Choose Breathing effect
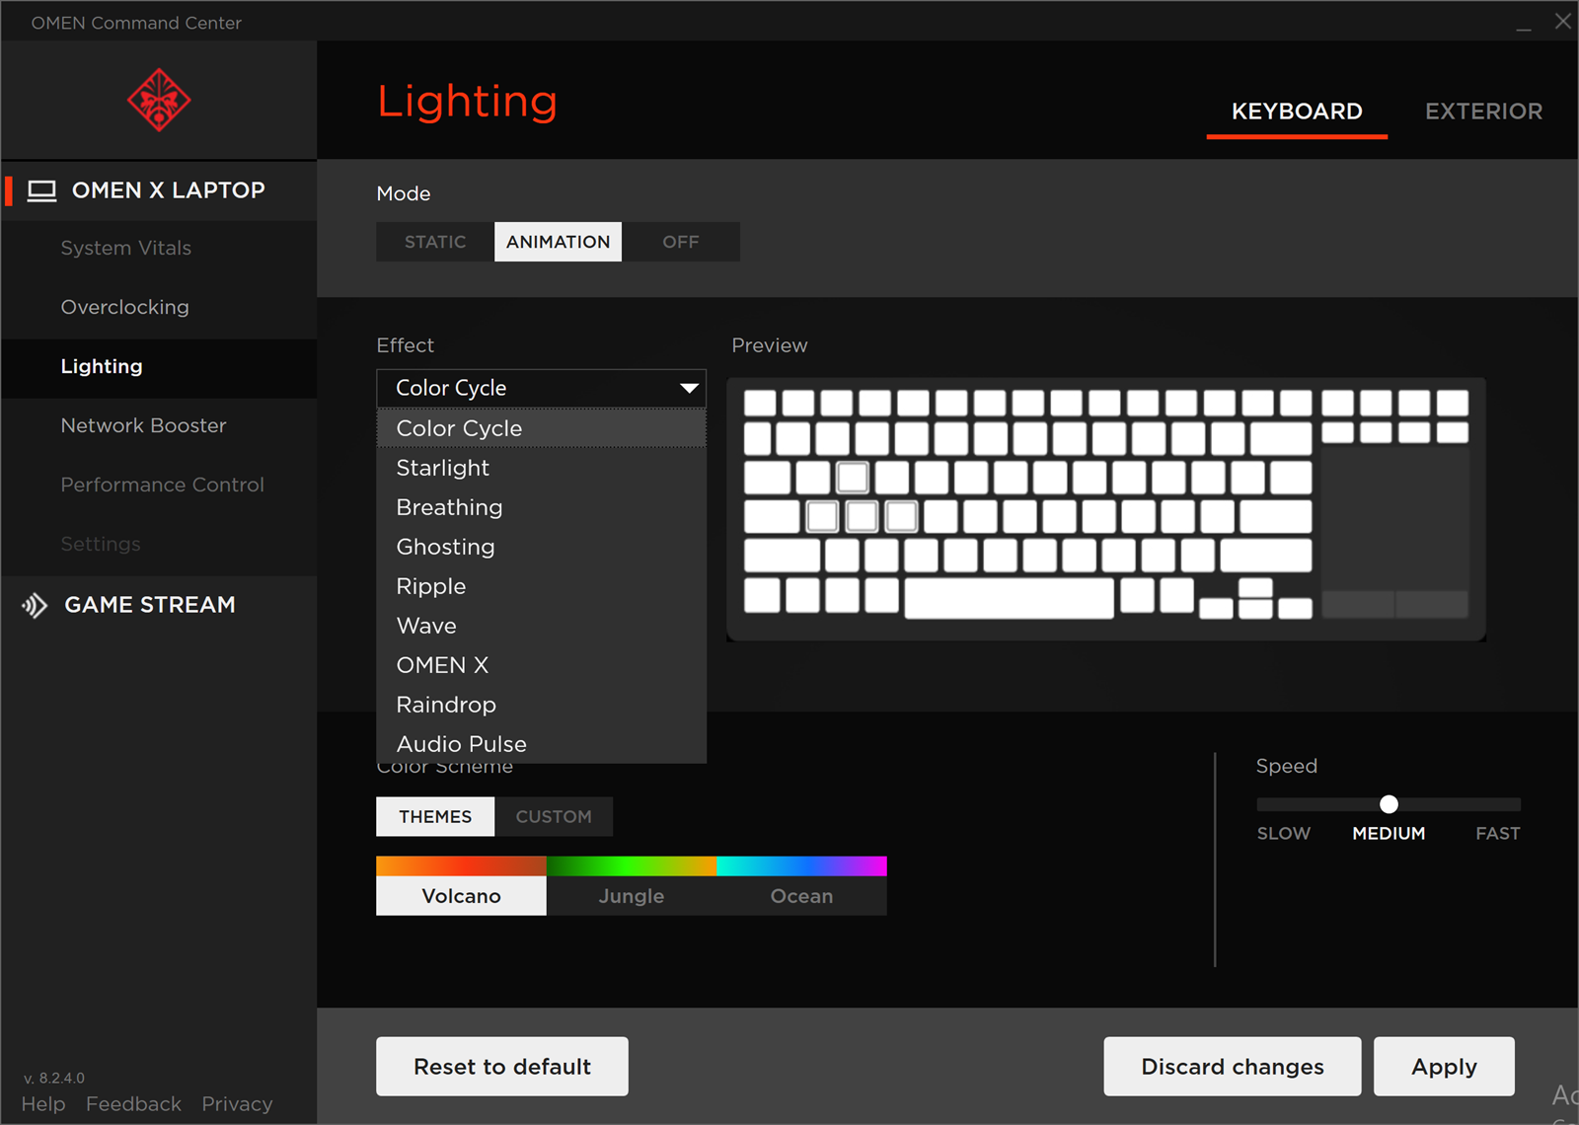The height and width of the screenshot is (1125, 1579). [542, 507]
